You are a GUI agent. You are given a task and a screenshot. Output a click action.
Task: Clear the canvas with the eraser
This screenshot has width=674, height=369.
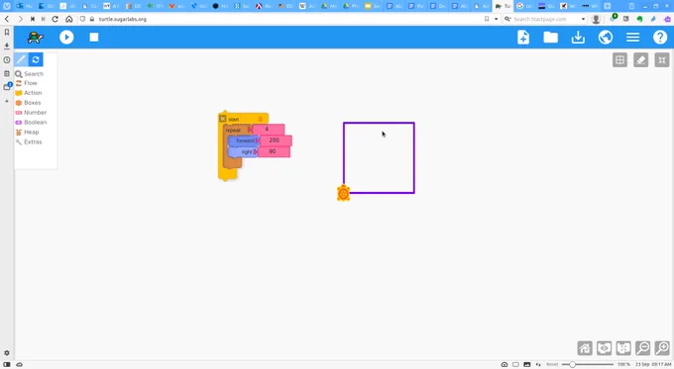(x=641, y=60)
